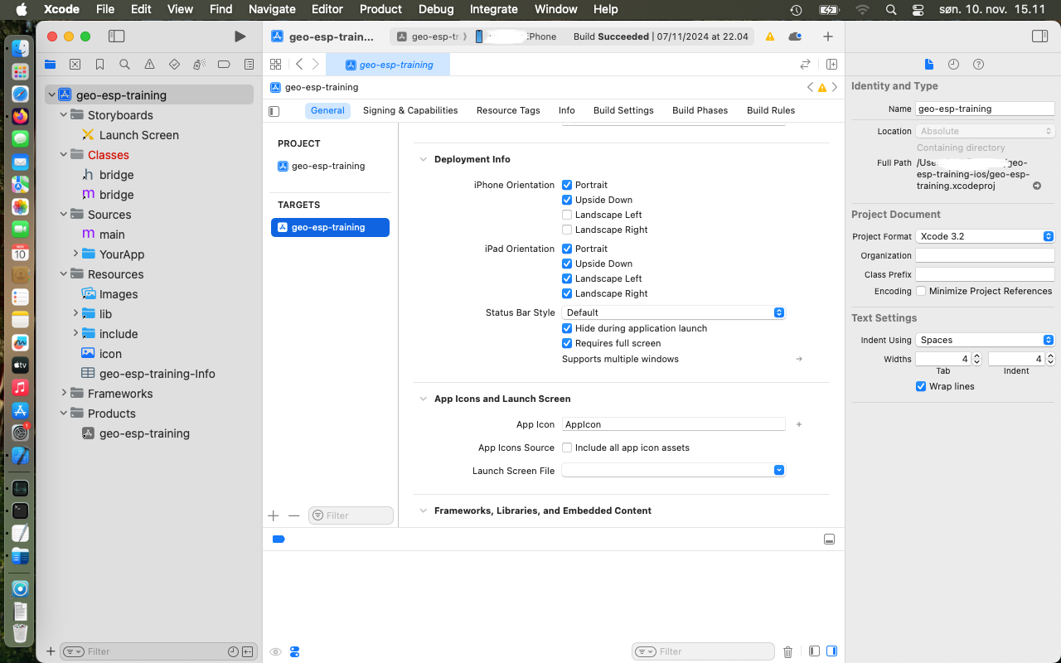This screenshot has width=1061, height=663.
Task: Delete console output trash icon
Action: [788, 651]
